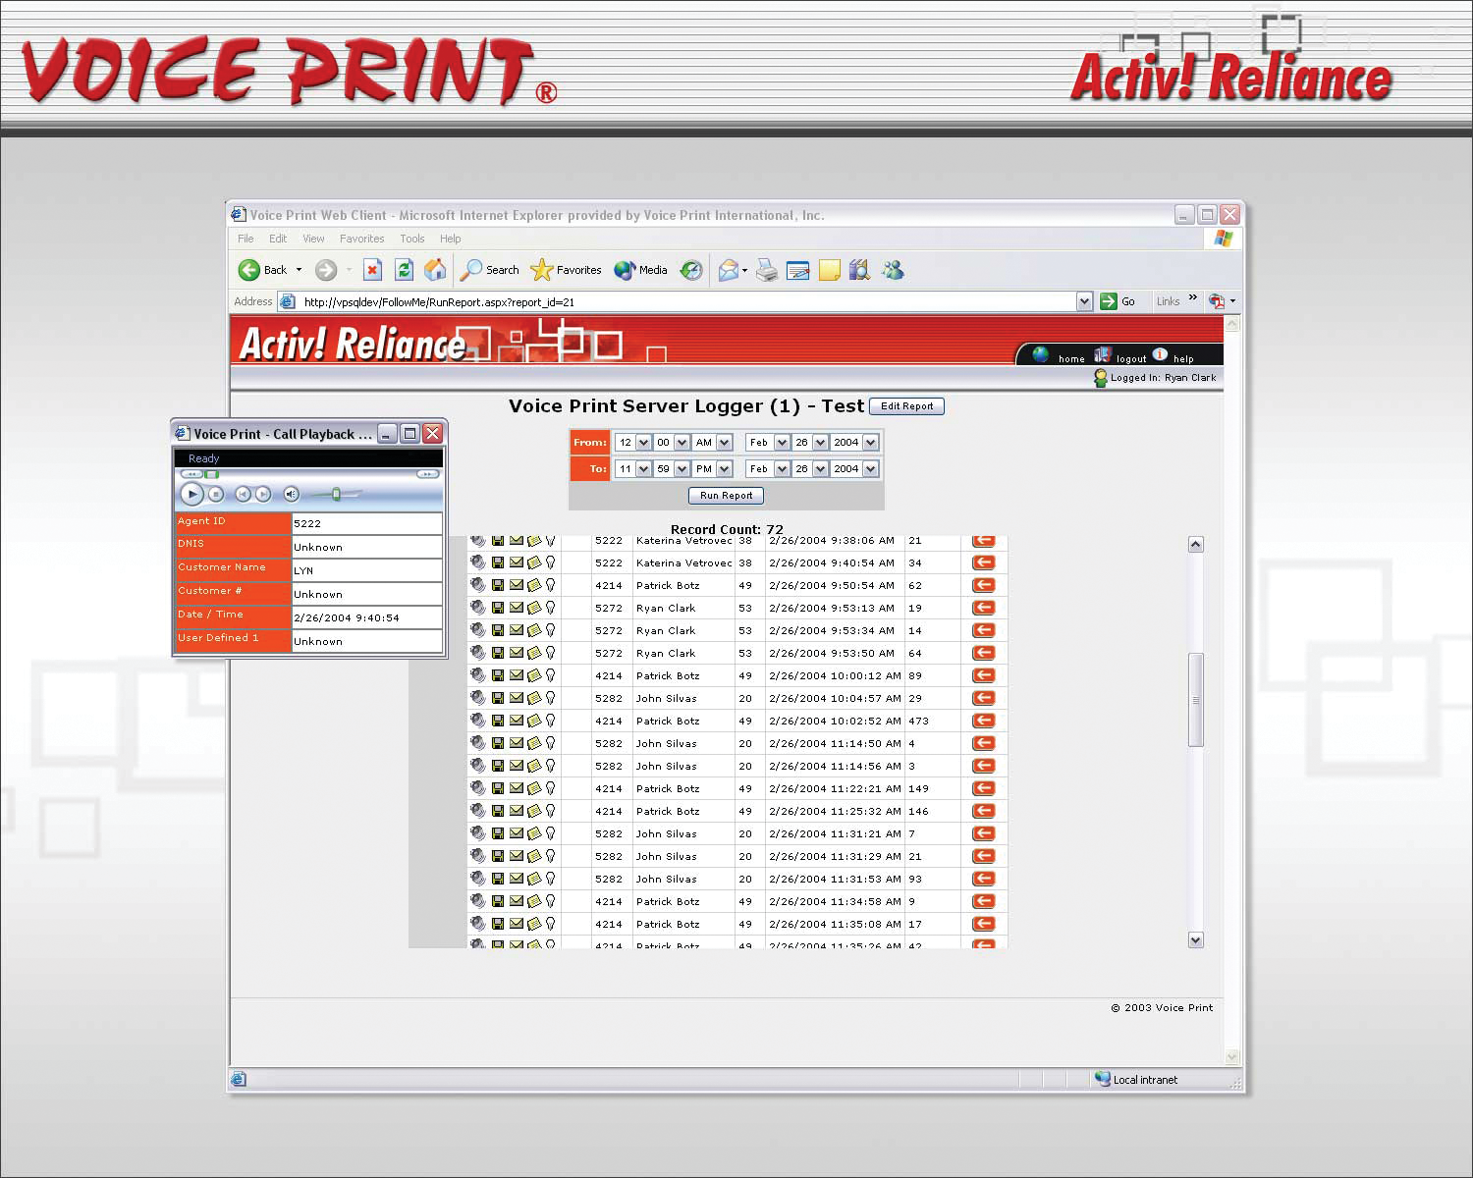This screenshot has height=1178, width=1473.
Task: Click the speaker icon for the 11:22:21 AM call
Action: 477,789
